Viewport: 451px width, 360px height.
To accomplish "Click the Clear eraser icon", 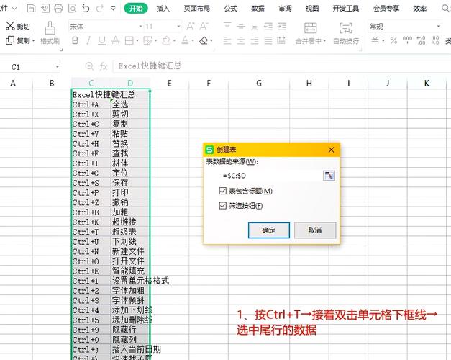I will click(x=204, y=40).
